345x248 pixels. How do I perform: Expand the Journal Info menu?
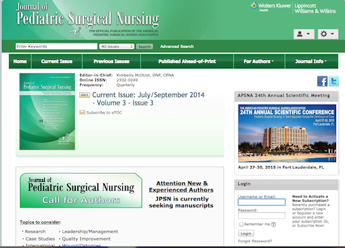tap(311, 61)
